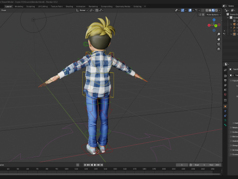Open the bone overlay options dropdown
The width and height of the screenshot is (238, 179).
pyautogui.click(x=198, y=10)
